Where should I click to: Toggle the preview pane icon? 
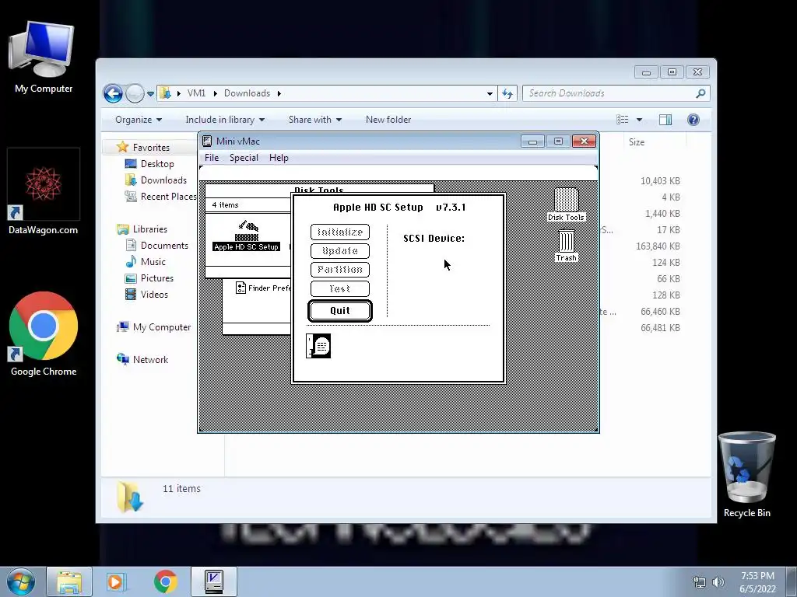coord(665,120)
